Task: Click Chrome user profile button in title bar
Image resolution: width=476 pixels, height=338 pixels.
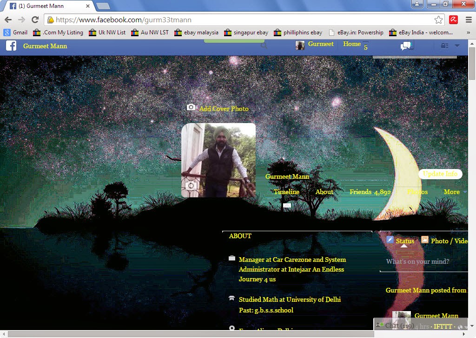Action: 417,4
